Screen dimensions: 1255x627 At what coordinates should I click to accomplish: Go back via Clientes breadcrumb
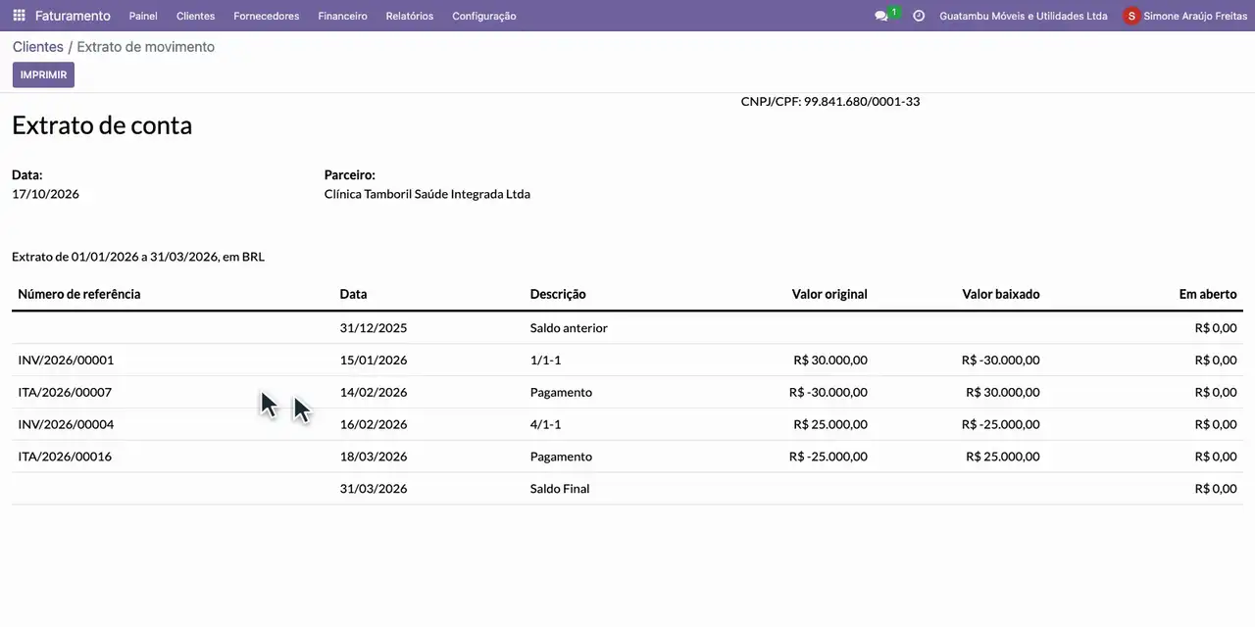[x=38, y=47]
